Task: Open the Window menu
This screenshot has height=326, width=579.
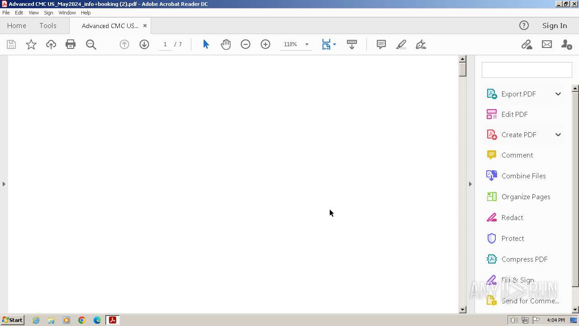Action: point(67,13)
